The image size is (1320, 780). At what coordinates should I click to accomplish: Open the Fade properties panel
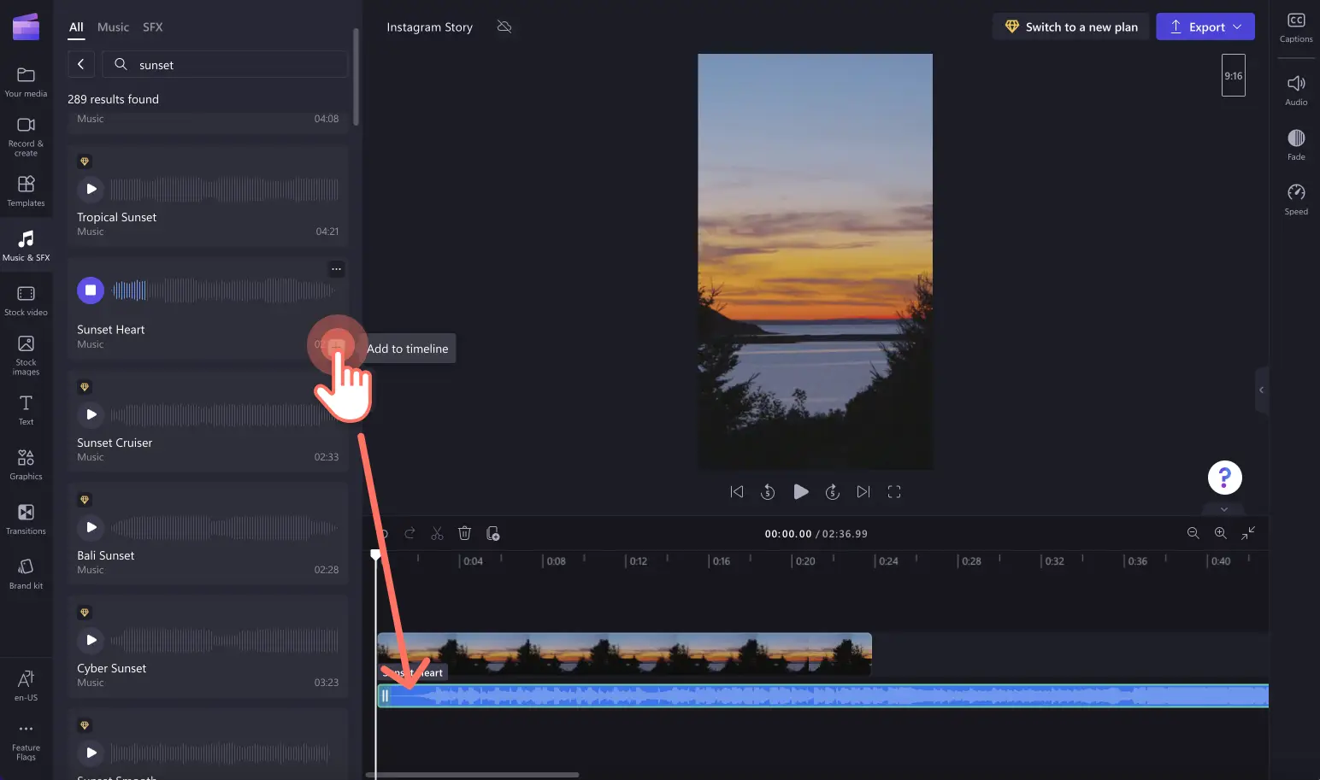(x=1296, y=144)
